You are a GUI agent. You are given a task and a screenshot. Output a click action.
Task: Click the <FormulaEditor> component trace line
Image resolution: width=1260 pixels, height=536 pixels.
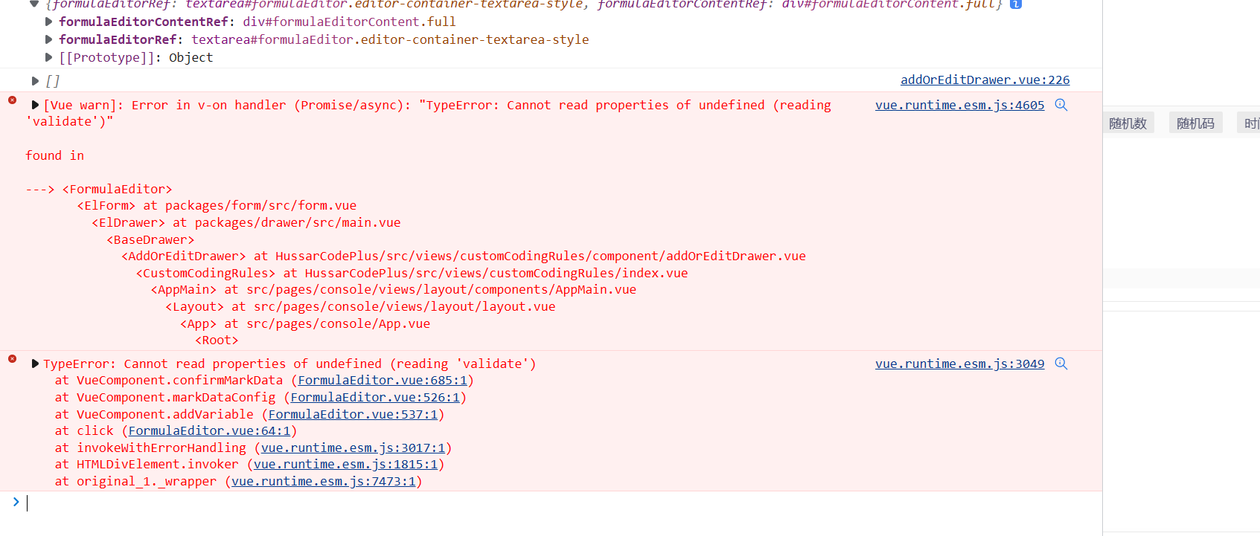(x=117, y=189)
